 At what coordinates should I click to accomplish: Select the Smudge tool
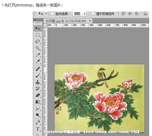(x=38, y=108)
